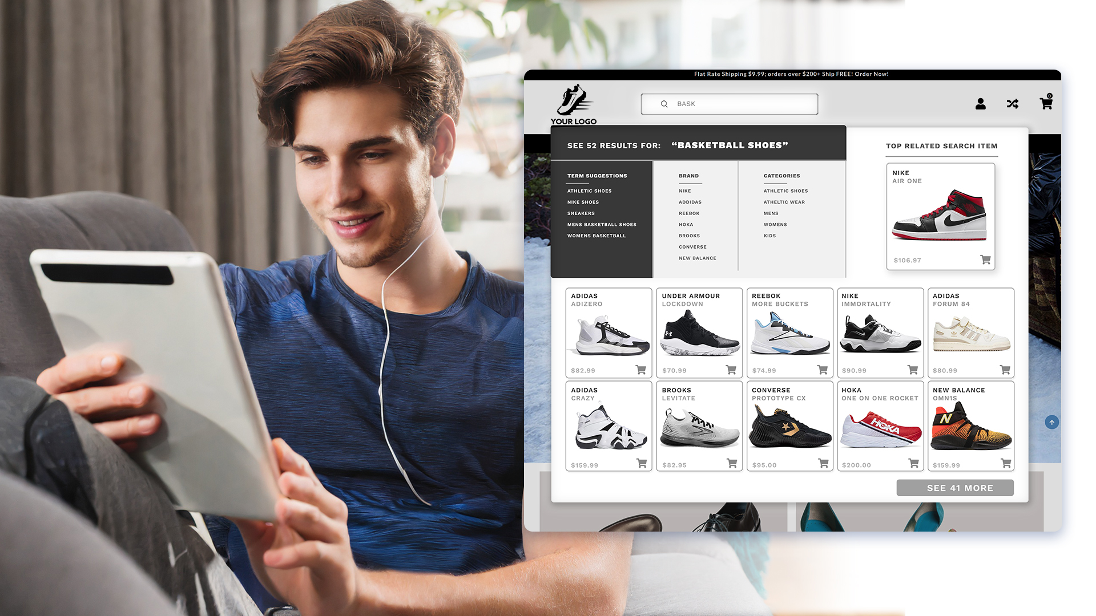Select Mens Basketball Shoes term suggestion
This screenshot has width=1096, height=616.
(x=602, y=224)
